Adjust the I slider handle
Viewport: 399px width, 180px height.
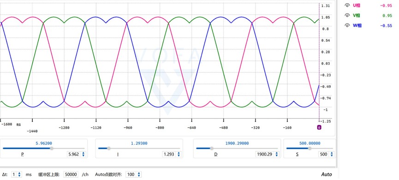click(109, 149)
